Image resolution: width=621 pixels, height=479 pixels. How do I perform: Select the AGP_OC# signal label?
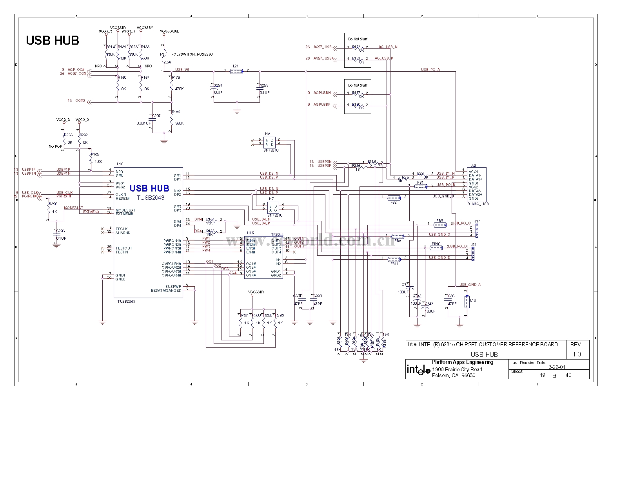(x=76, y=70)
